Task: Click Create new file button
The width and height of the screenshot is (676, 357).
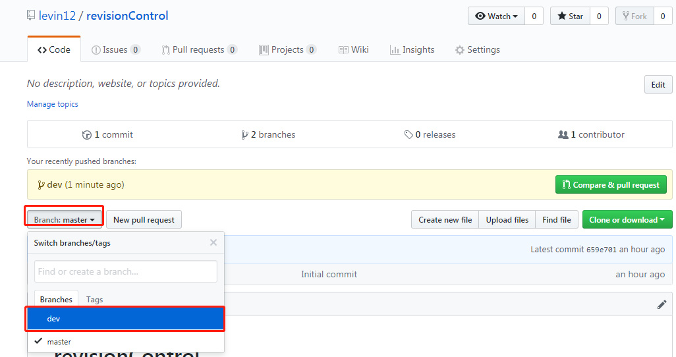Action: 445,219
